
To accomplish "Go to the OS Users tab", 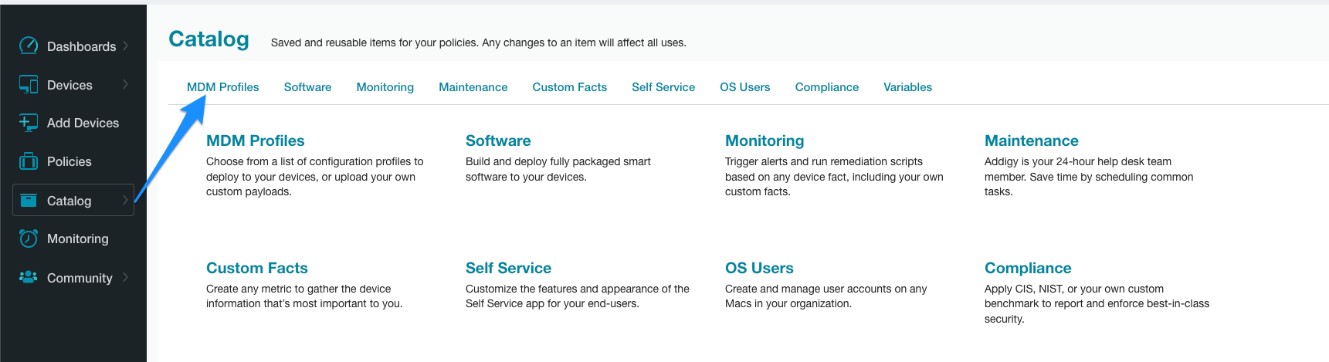I will click(744, 87).
